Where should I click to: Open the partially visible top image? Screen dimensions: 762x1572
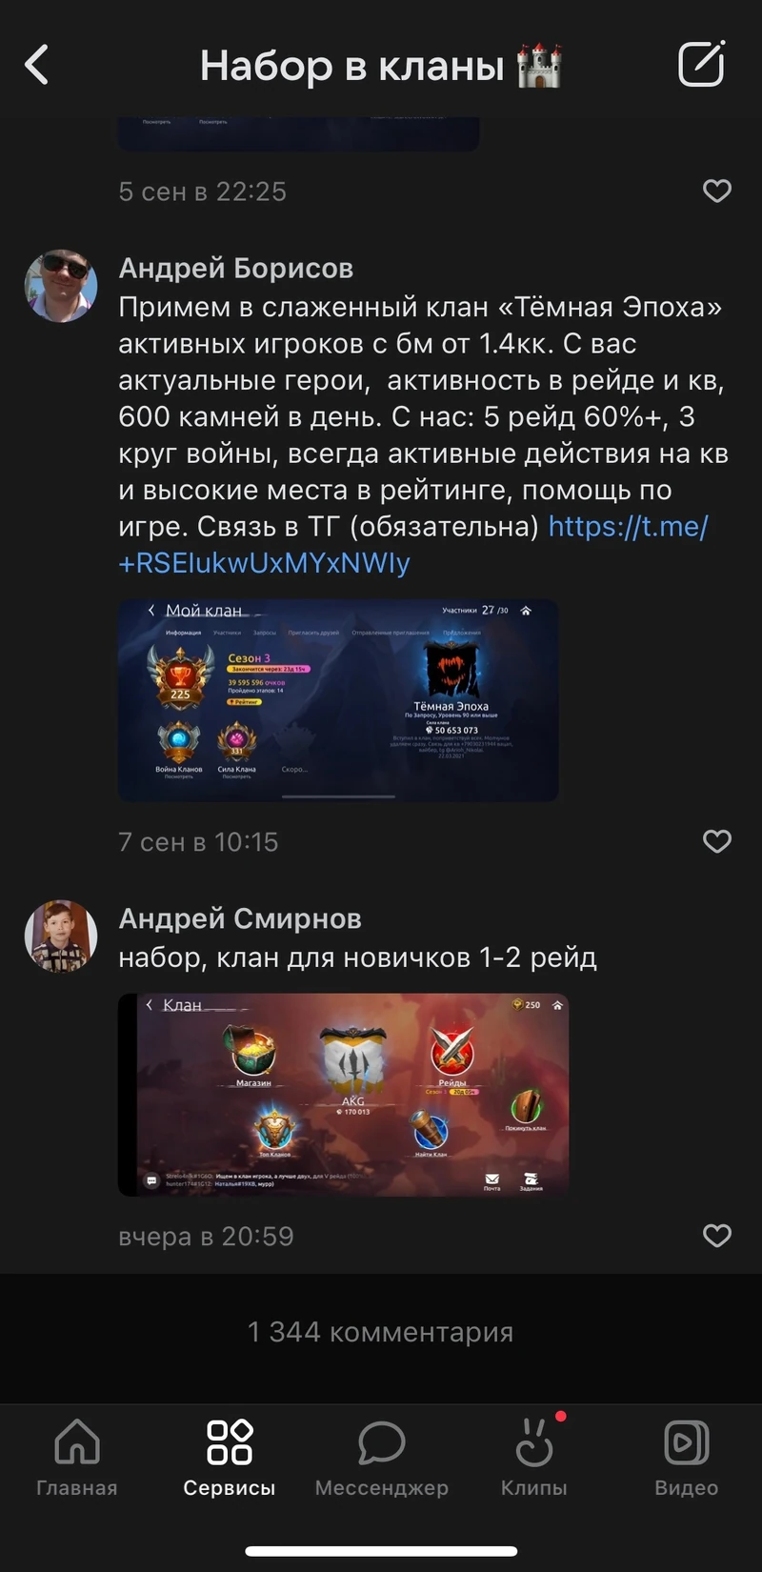tap(298, 134)
